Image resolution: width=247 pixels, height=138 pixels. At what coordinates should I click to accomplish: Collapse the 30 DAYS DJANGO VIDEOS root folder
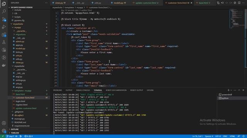(x=22, y=7)
